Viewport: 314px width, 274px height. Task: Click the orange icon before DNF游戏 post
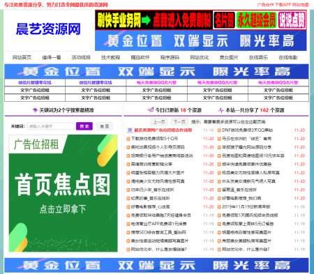tap(219, 130)
